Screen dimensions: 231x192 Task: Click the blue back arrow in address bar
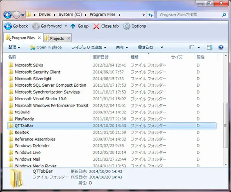point(8,15)
